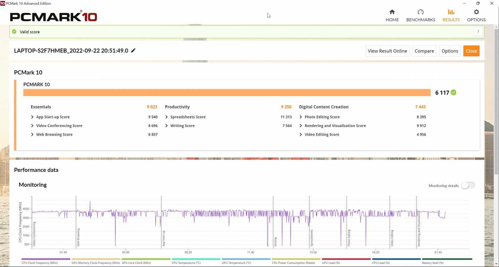Click the result name LAPTOP-S2F7HMEB text
499x267 pixels.
[71, 51]
